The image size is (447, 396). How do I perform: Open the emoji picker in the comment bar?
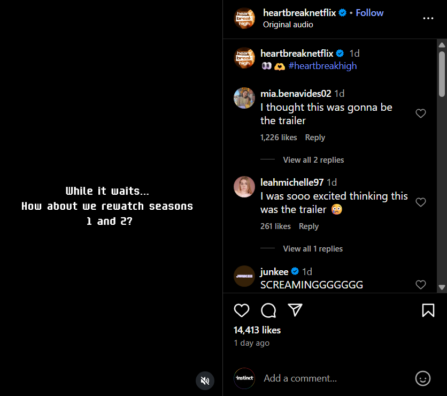422,378
